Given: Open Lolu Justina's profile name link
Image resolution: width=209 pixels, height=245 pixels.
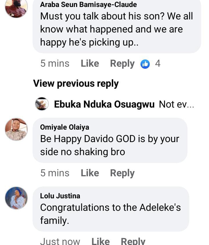Looking at the screenshot, I should tap(60, 196).
